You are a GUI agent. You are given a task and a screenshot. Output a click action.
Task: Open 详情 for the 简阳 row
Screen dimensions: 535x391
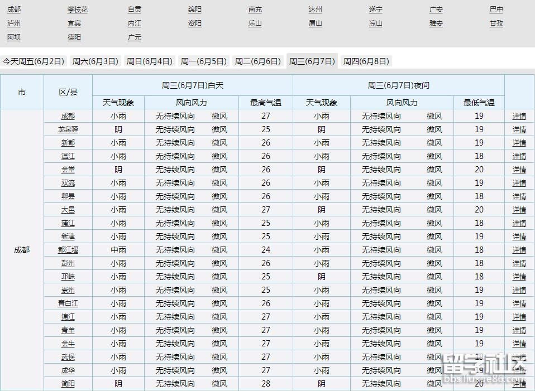(x=519, y=384)
